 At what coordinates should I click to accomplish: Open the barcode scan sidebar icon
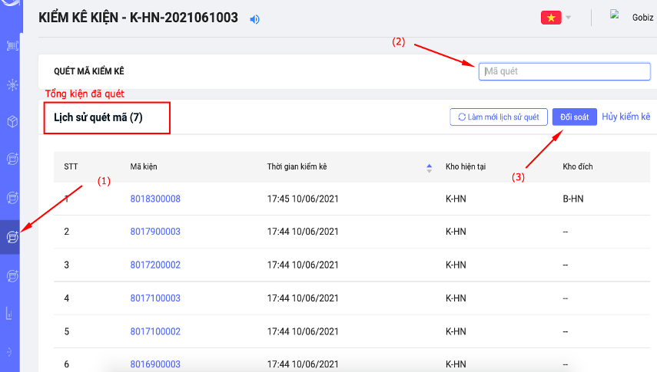tap(12, 46)
